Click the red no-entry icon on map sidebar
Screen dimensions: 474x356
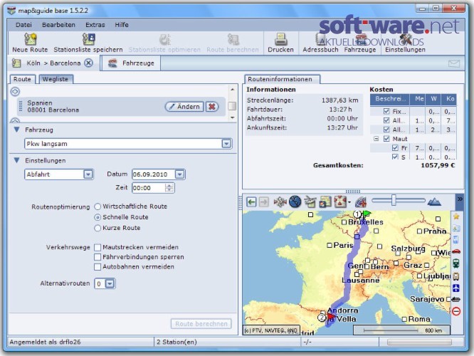pos(456,311)
